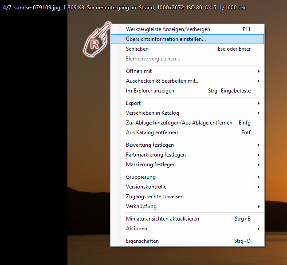Open Übersichtsinformation einstellen... option

pyautogui.click(x=187, y=39)
